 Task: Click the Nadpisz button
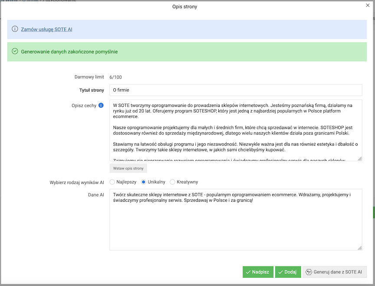point(258,272)
